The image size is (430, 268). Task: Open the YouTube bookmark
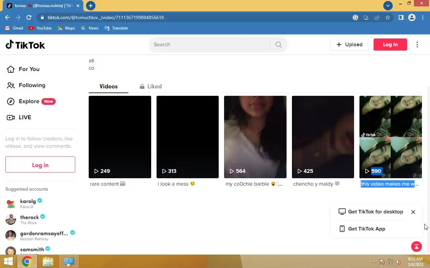click(x=40, y=28)
